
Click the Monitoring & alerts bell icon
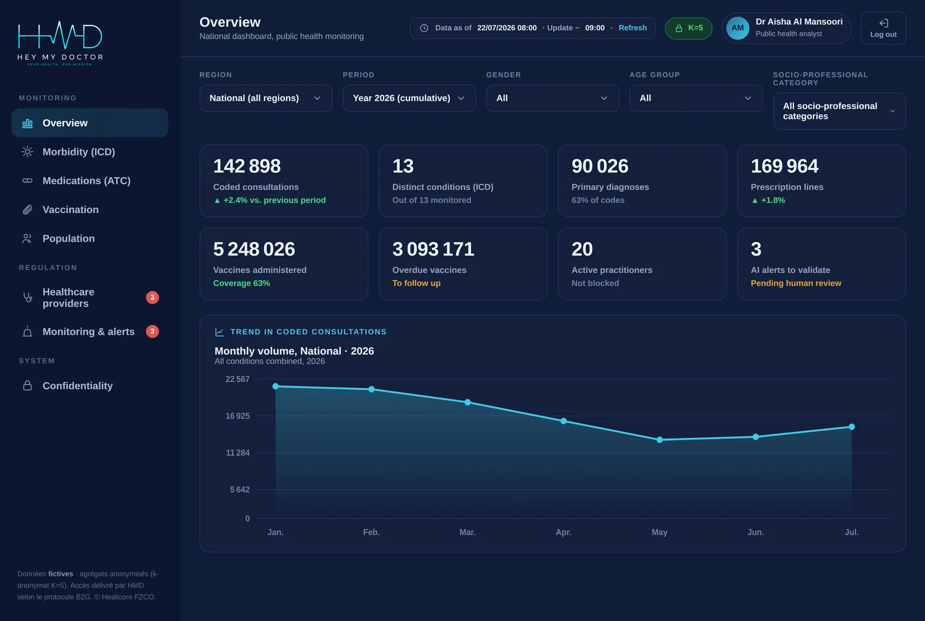click(x=28, y=332)
